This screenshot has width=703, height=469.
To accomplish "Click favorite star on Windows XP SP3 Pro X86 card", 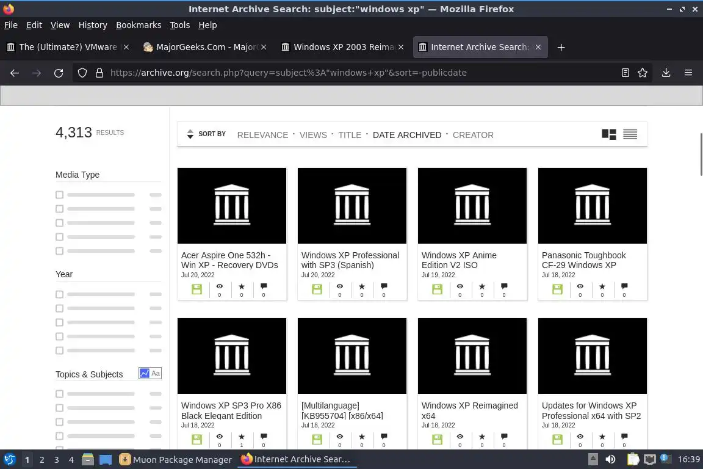I will (x=242, y=436).
